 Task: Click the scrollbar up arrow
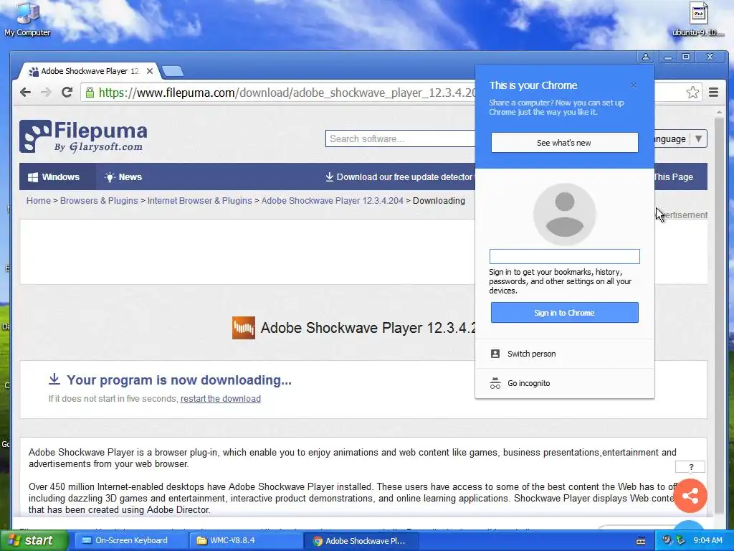point(719,113)
